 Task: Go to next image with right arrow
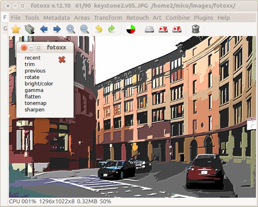[57, 29]
